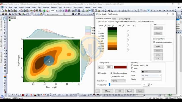Click the Copy colormap theme button
The width and height of the screenshot is (182, 102).
click(158, 46)
